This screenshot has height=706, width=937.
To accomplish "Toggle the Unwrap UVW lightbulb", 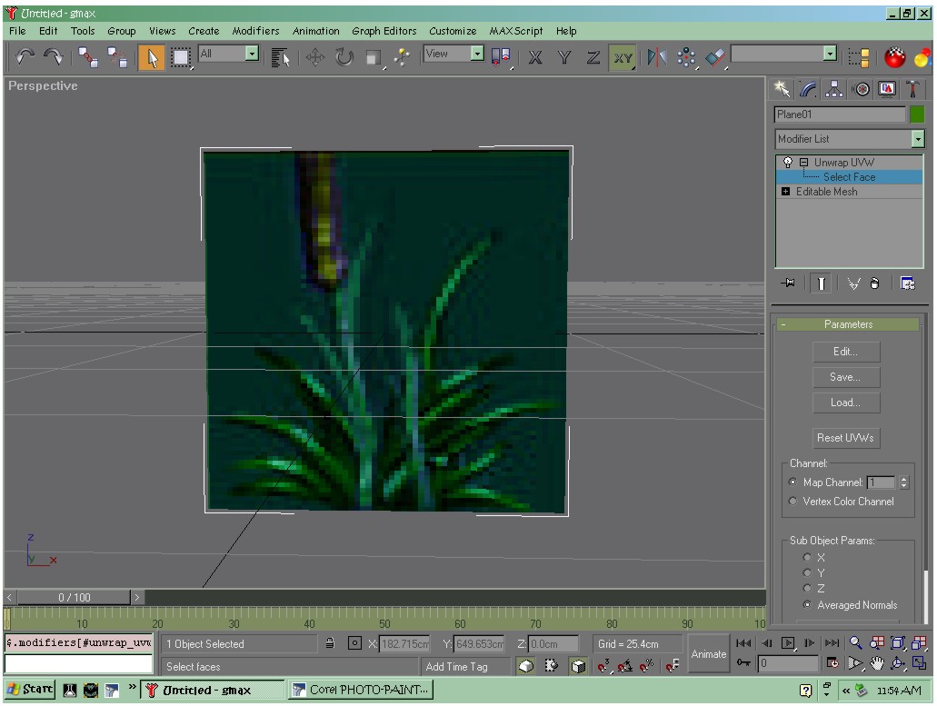I will coord(788,162).
